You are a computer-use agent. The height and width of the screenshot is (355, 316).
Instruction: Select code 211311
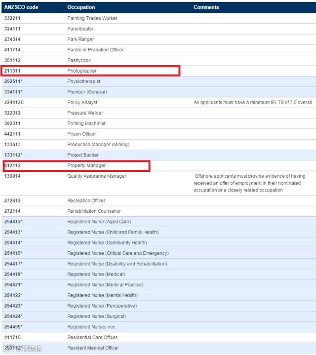click(x=12, y=71)
